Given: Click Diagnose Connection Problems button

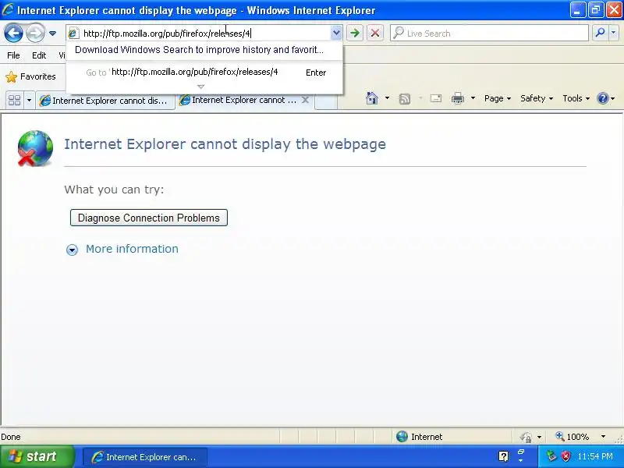Looking at the screenshot, I should pyautogui.click(x=149, y=218).
